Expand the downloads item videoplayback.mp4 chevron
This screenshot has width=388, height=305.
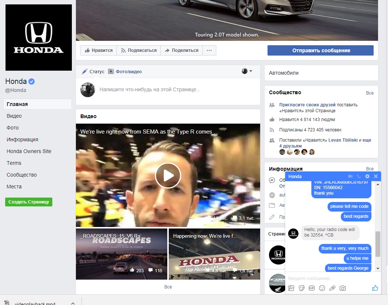tap(73, 303)
